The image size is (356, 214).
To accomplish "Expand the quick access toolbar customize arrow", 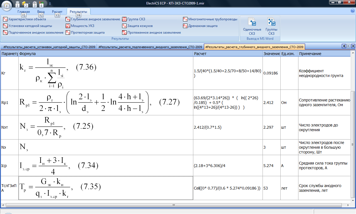I will (x=50, y=4).
